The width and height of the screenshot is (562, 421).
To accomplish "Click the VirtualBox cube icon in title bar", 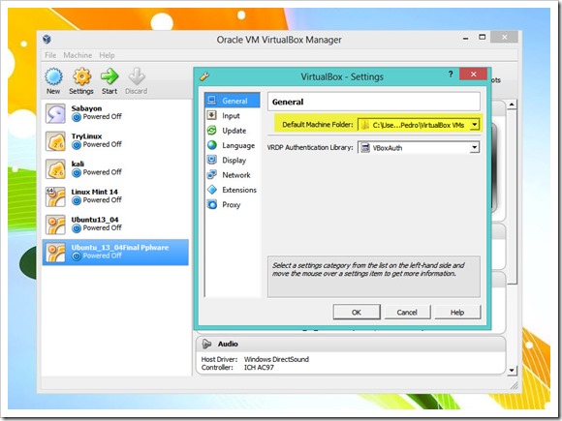I will pos(47,39).
